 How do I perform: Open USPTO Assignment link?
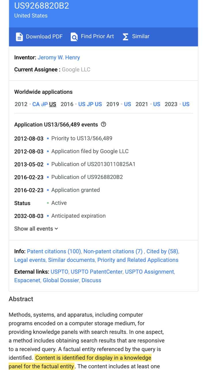pyautogui.click(x=149, y=272)
